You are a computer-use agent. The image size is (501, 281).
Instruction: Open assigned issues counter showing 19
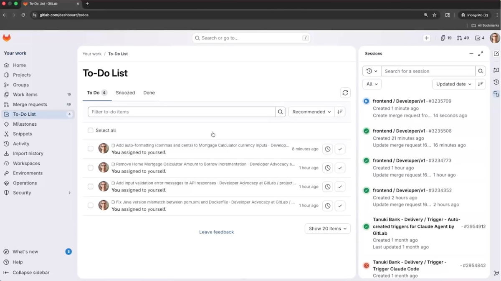[446, 38]
